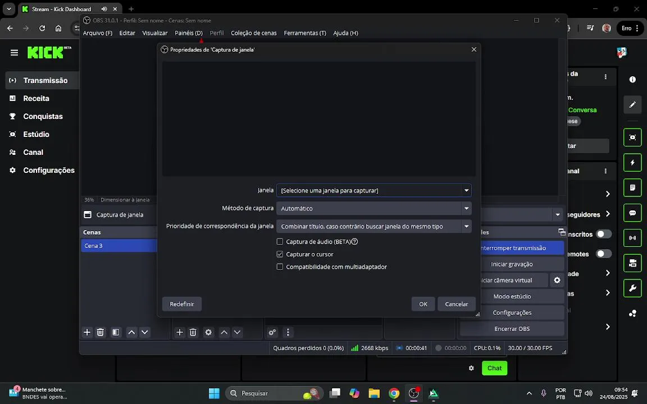
Task: Toggle the emotes switch in Kick
Action: 604,254
